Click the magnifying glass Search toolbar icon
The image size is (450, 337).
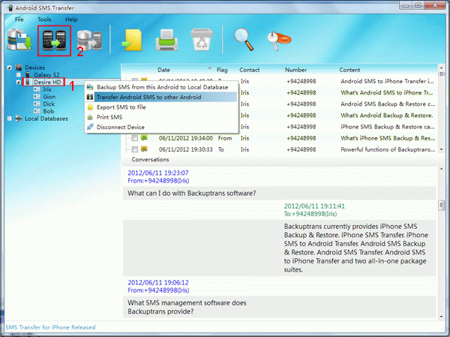coord(244,39)
